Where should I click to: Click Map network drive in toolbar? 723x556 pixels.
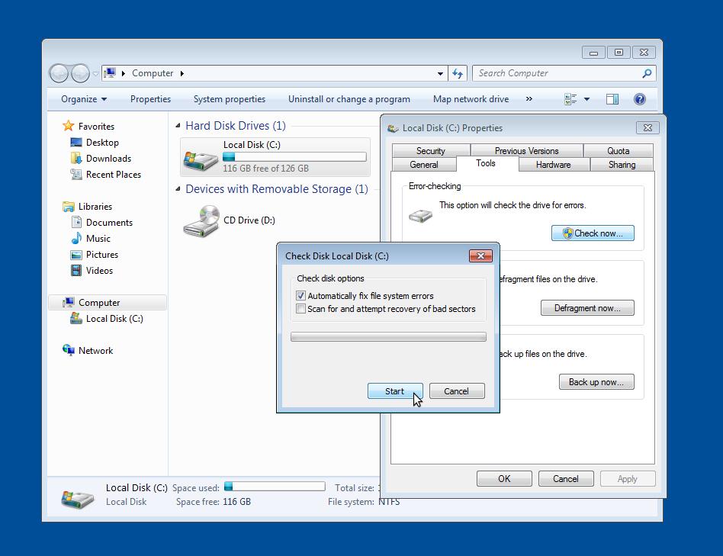tap(471, 99)
